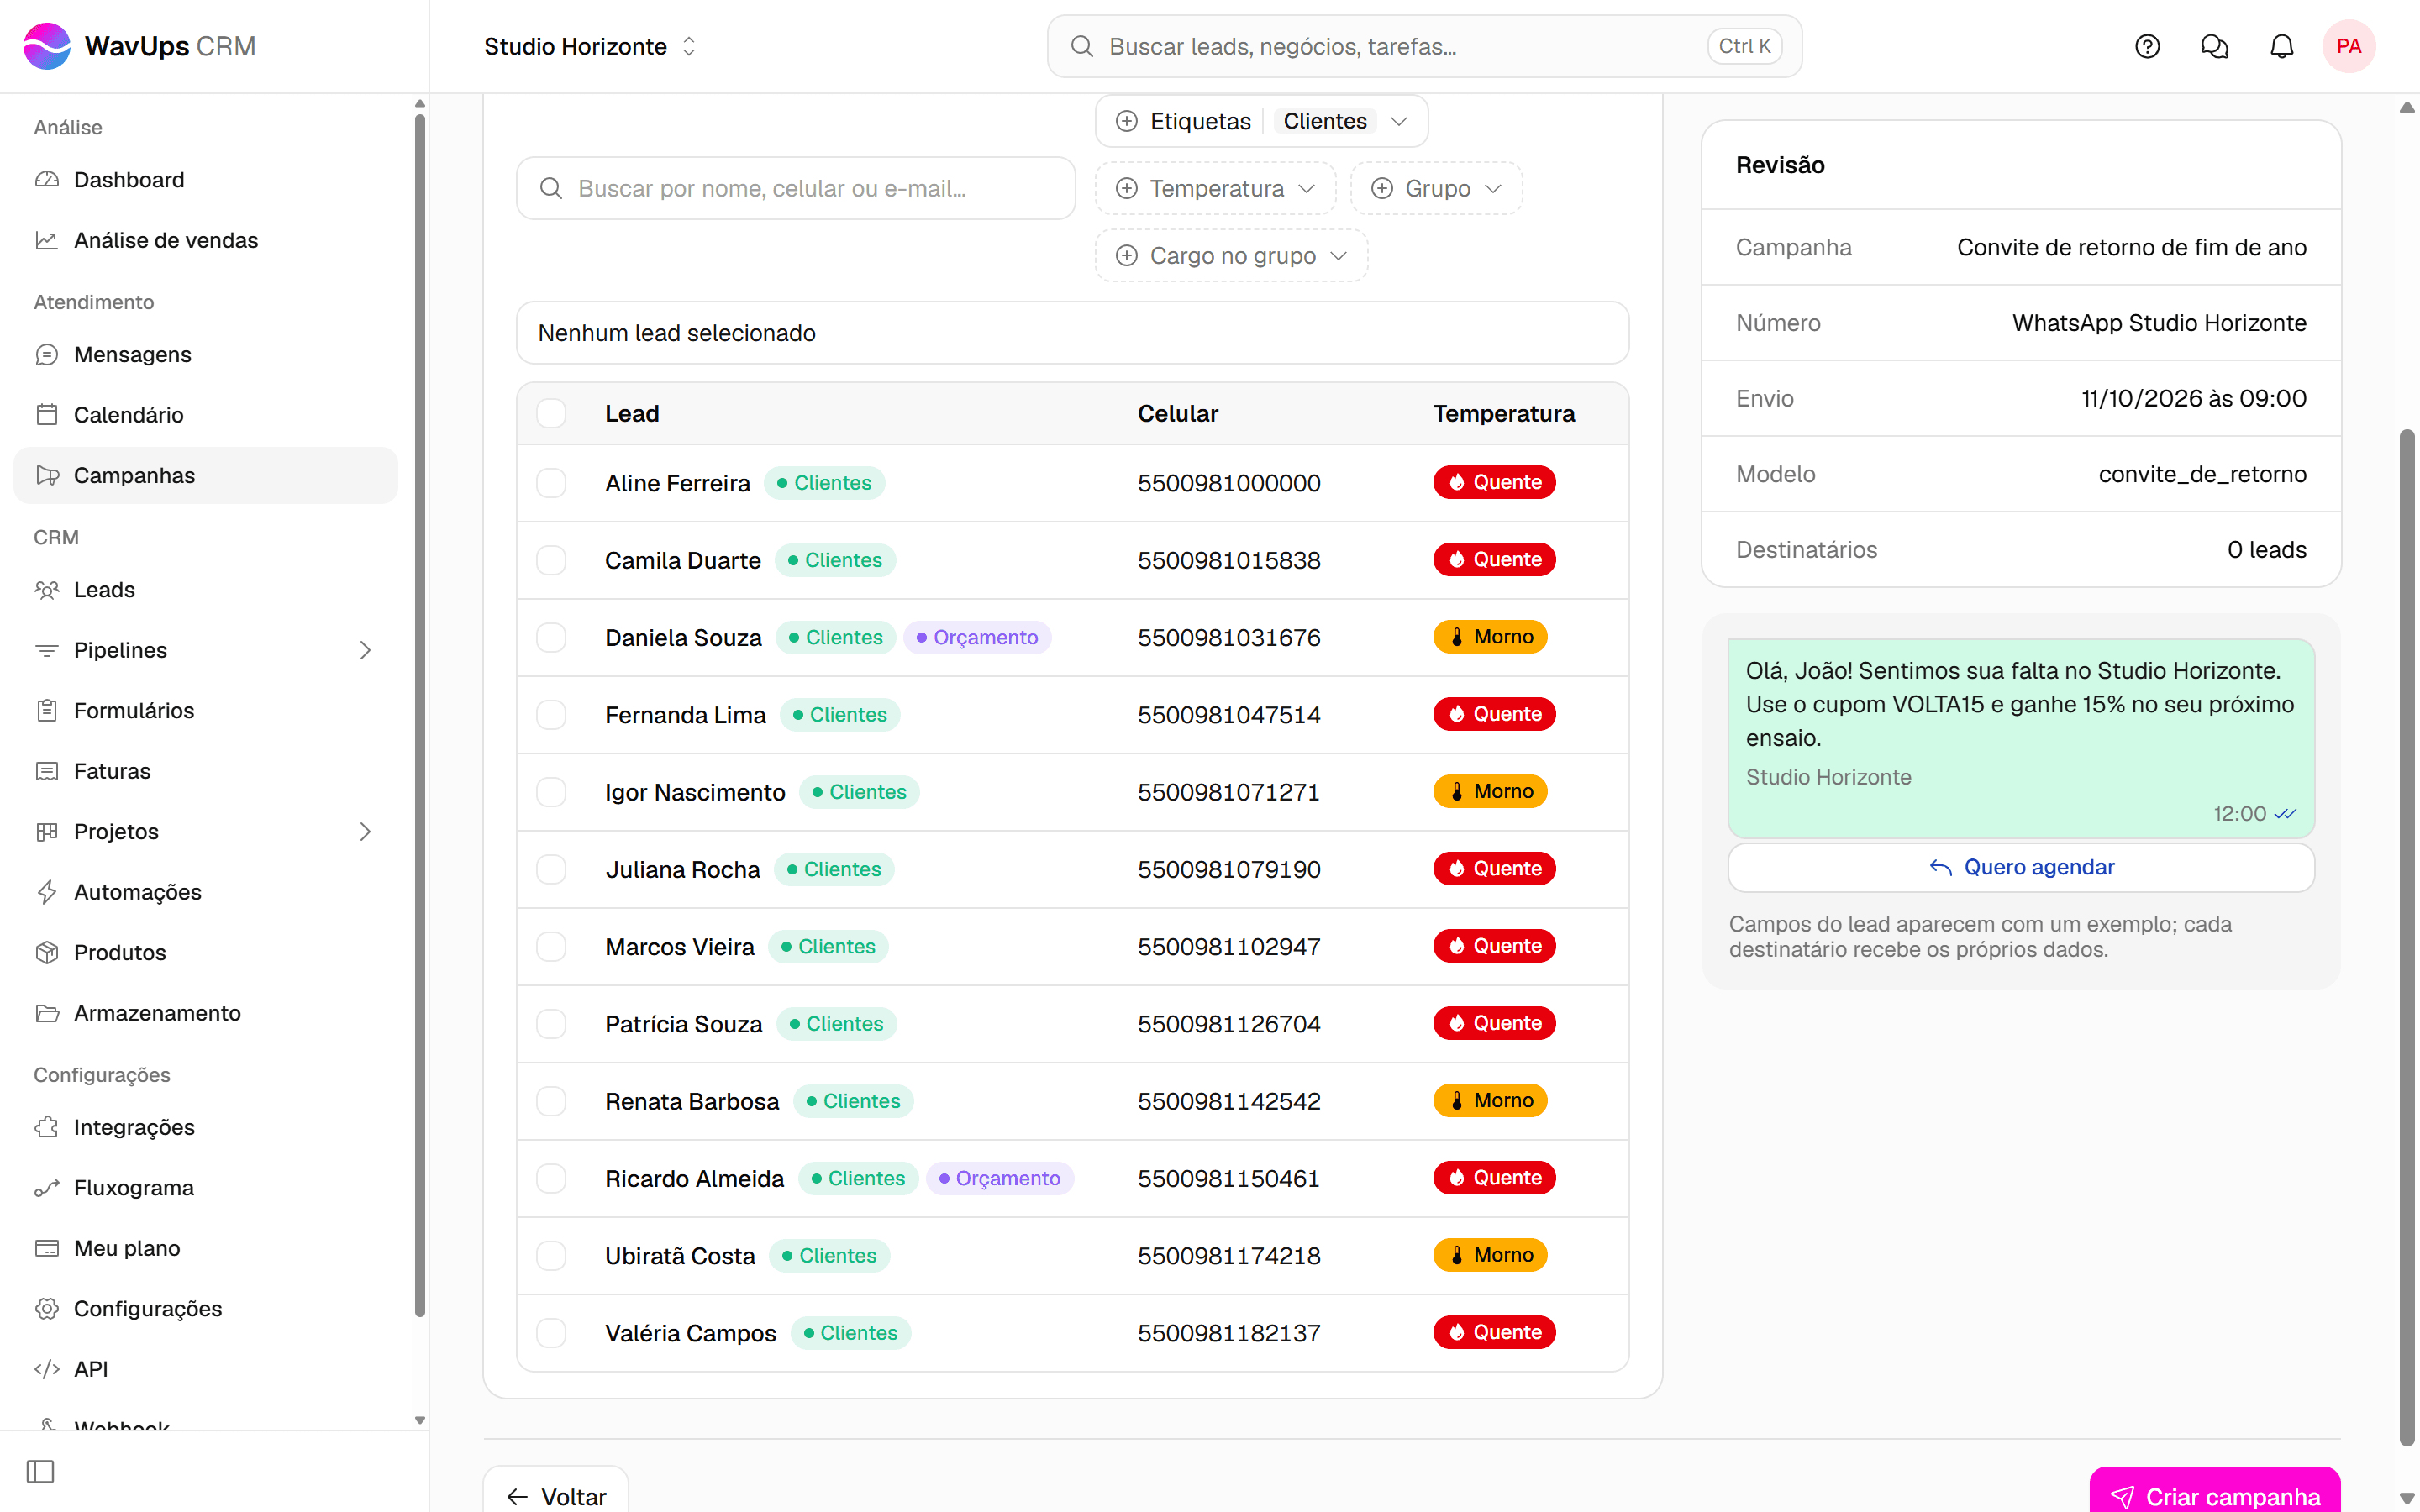Viewport: 2420px width, 1512px height.
Task: Check the Camila Duarte row checkbox
Action: click(x=551, y=560)
